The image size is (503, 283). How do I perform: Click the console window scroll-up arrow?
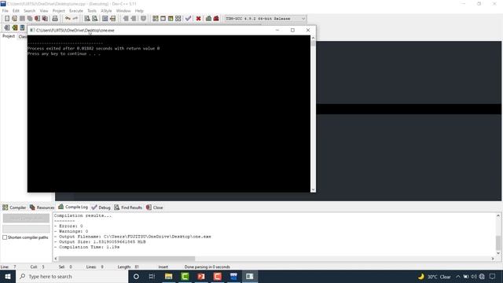point(313,38)
